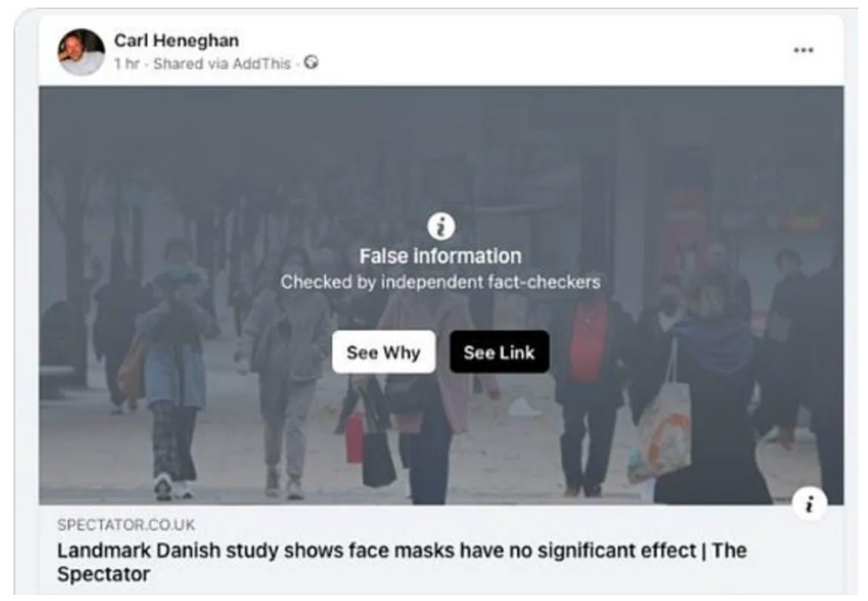868x601 pixels.
Task: Click the SPECTATOR.CO.UK source domain
Action: 126,525
